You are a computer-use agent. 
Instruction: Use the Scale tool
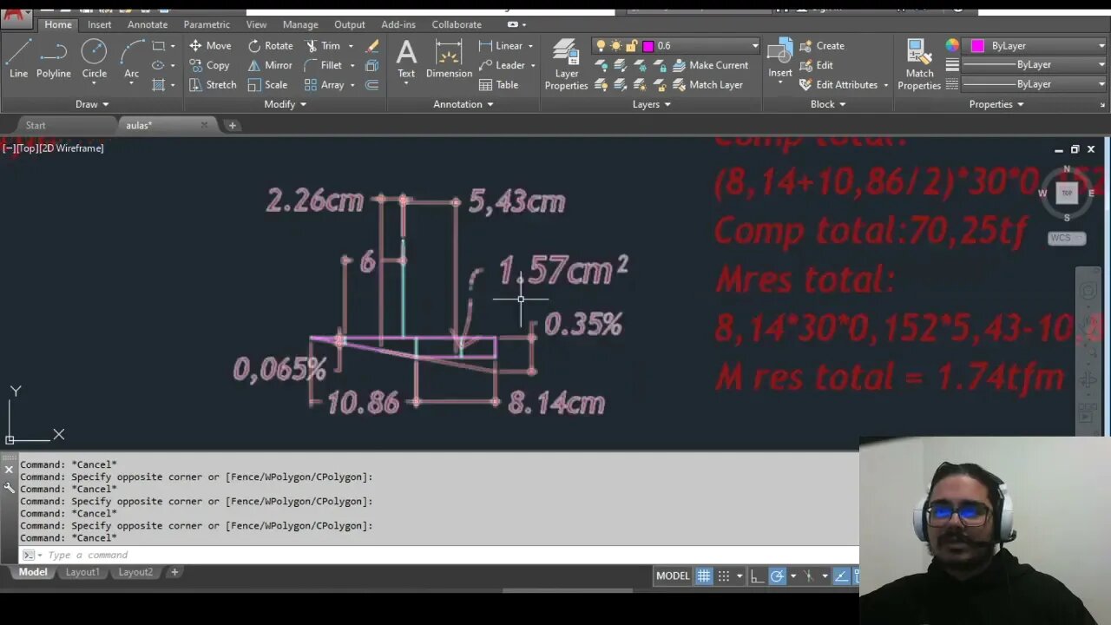coord(267,85)
